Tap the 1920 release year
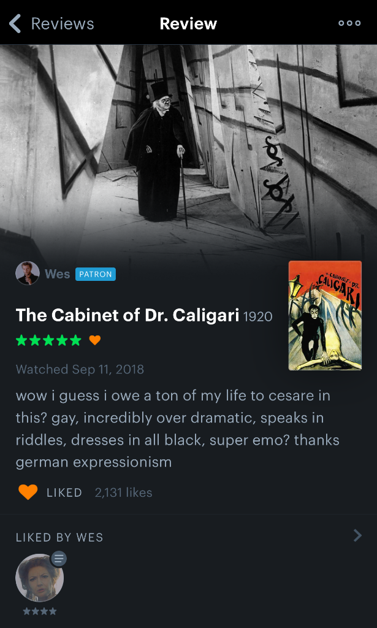The width and height of the screenshot is (377, 628). click(x=257, y=316)
